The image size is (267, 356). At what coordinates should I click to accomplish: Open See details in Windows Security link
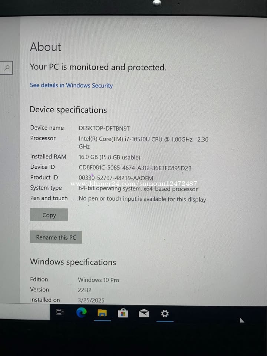[x=71, y=85]
